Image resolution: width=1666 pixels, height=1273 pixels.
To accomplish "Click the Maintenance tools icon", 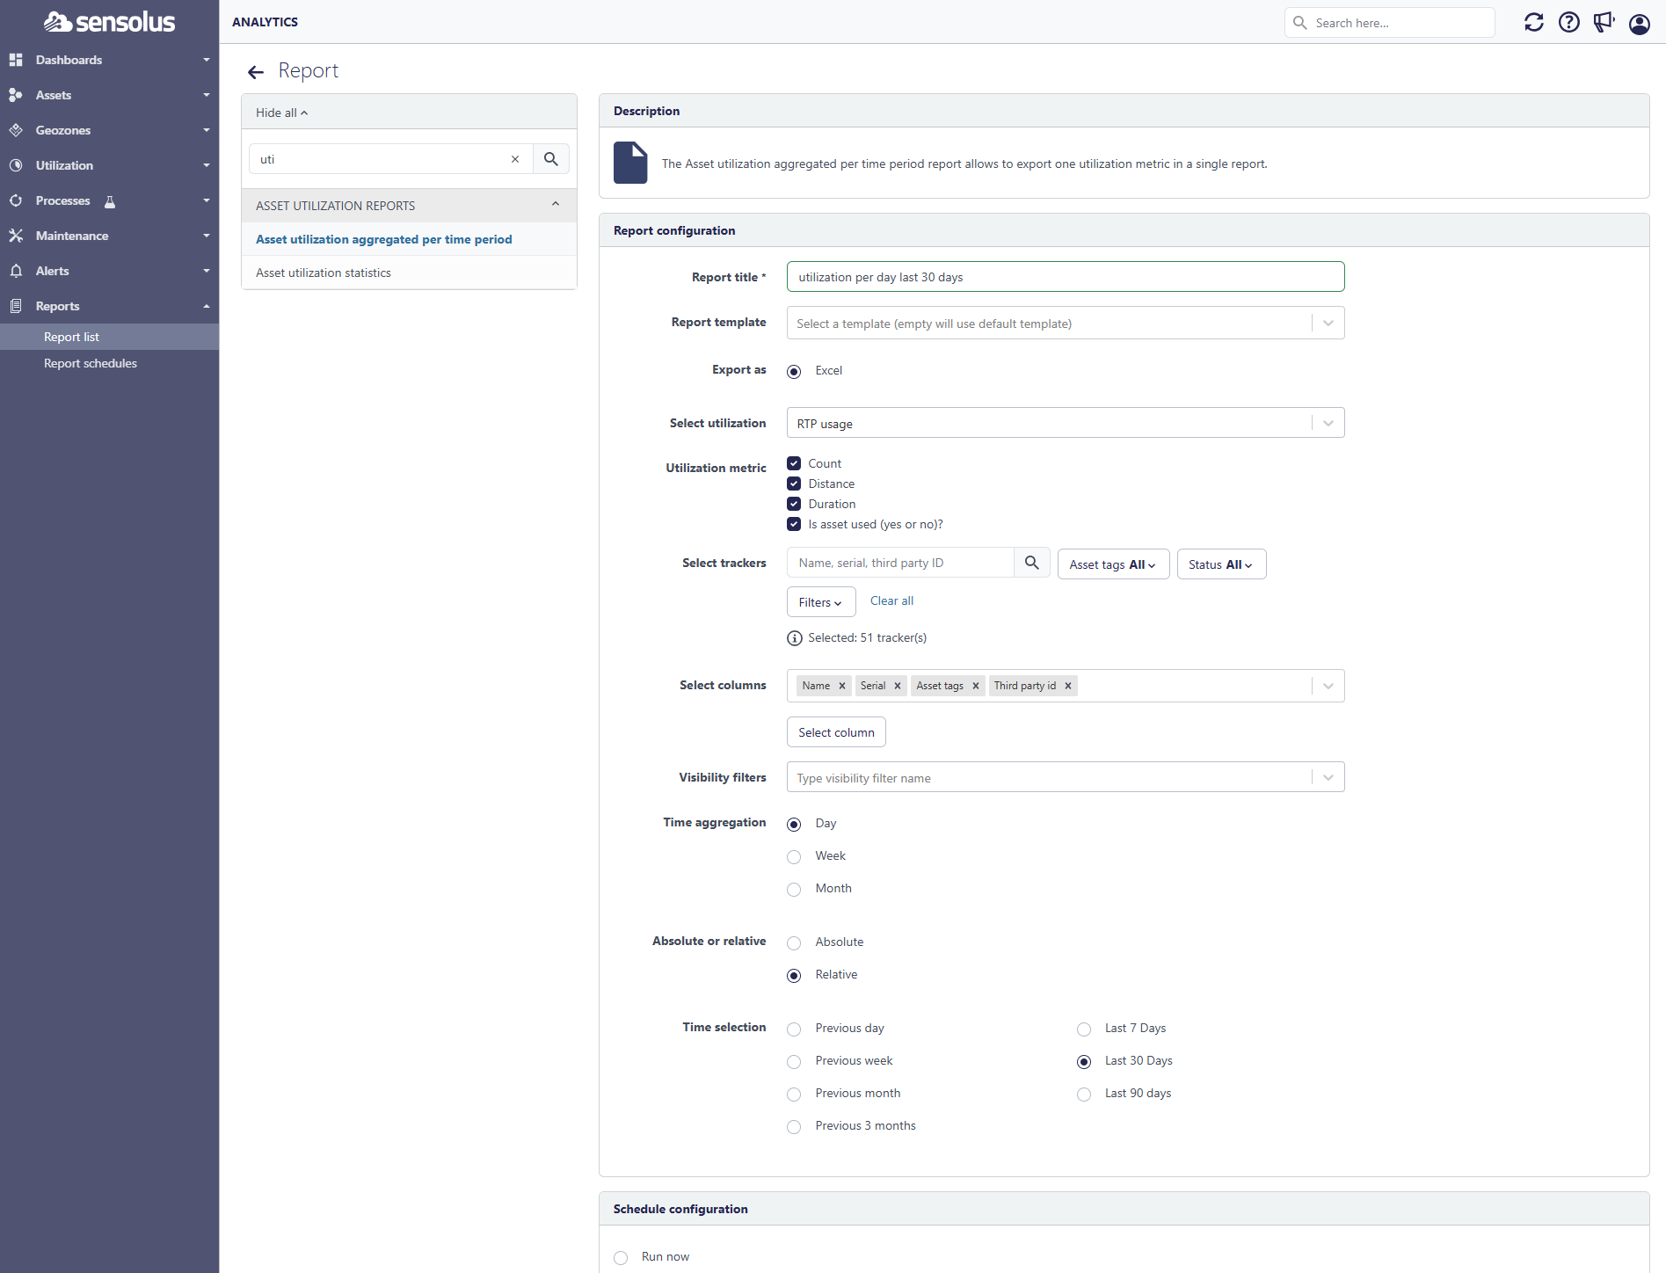I will point(16,236).
